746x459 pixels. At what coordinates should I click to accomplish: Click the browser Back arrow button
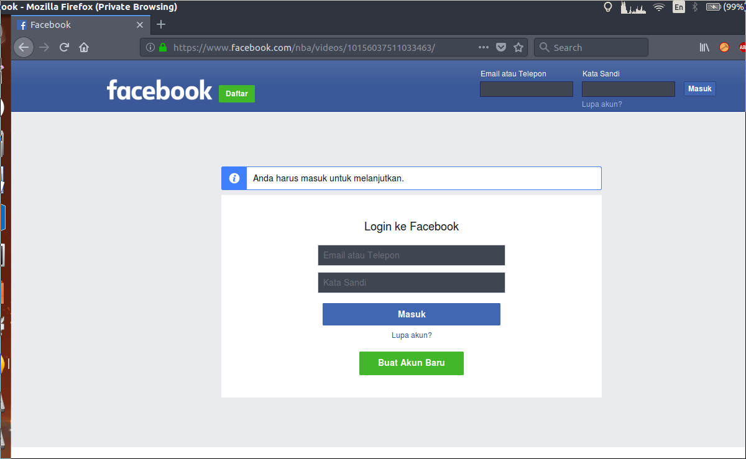coord(24,47)
